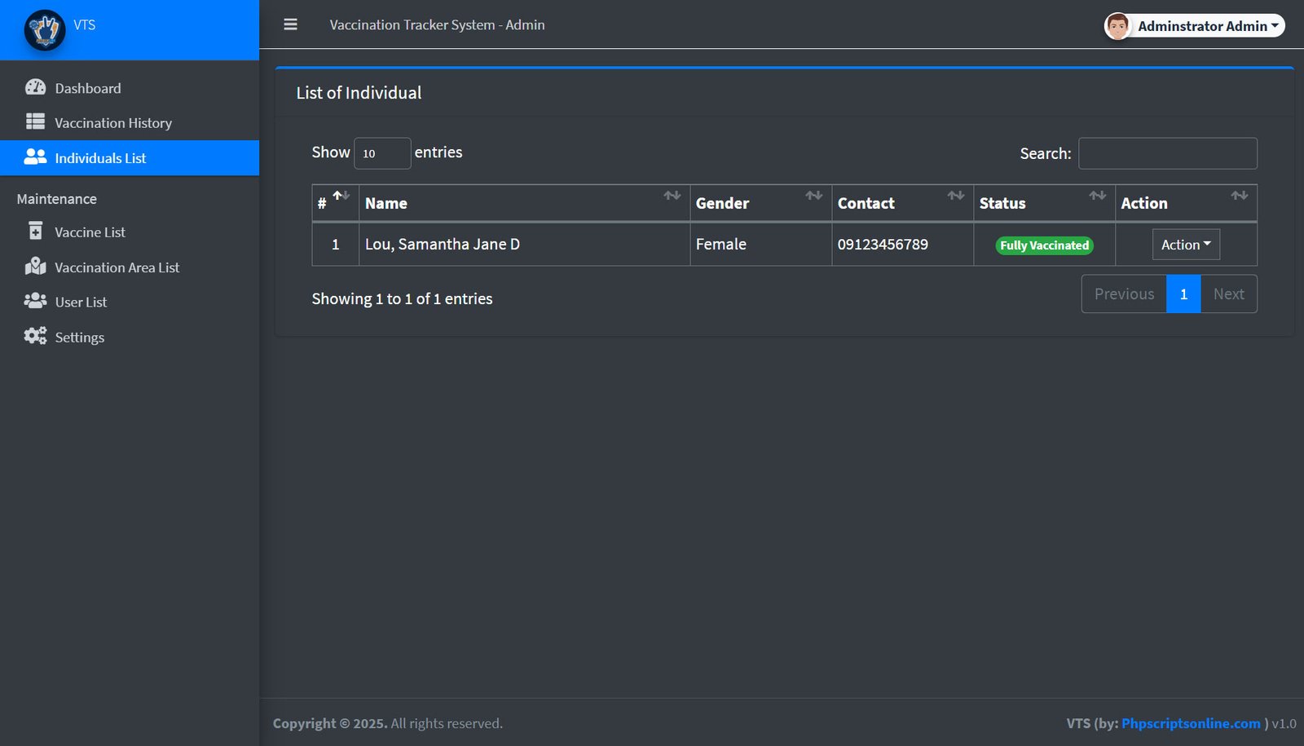1304x746 pixels.
Task: Click the Status column header text
Action: point(1002,204)
